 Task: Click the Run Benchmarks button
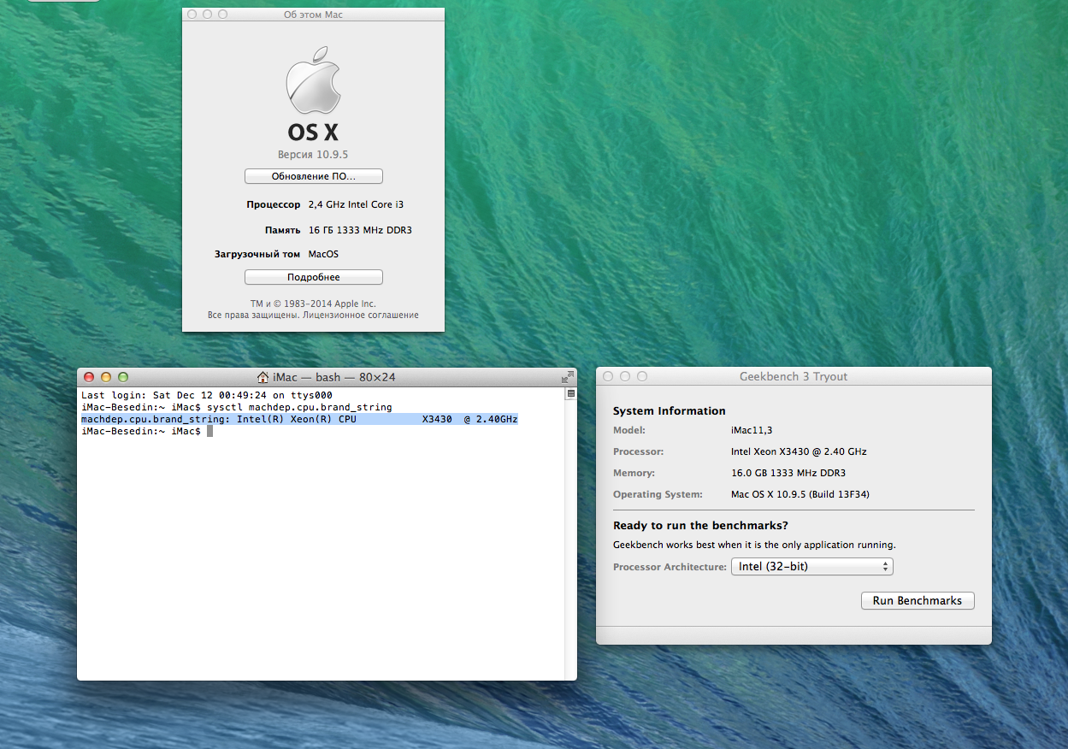[x=918, y=600]
